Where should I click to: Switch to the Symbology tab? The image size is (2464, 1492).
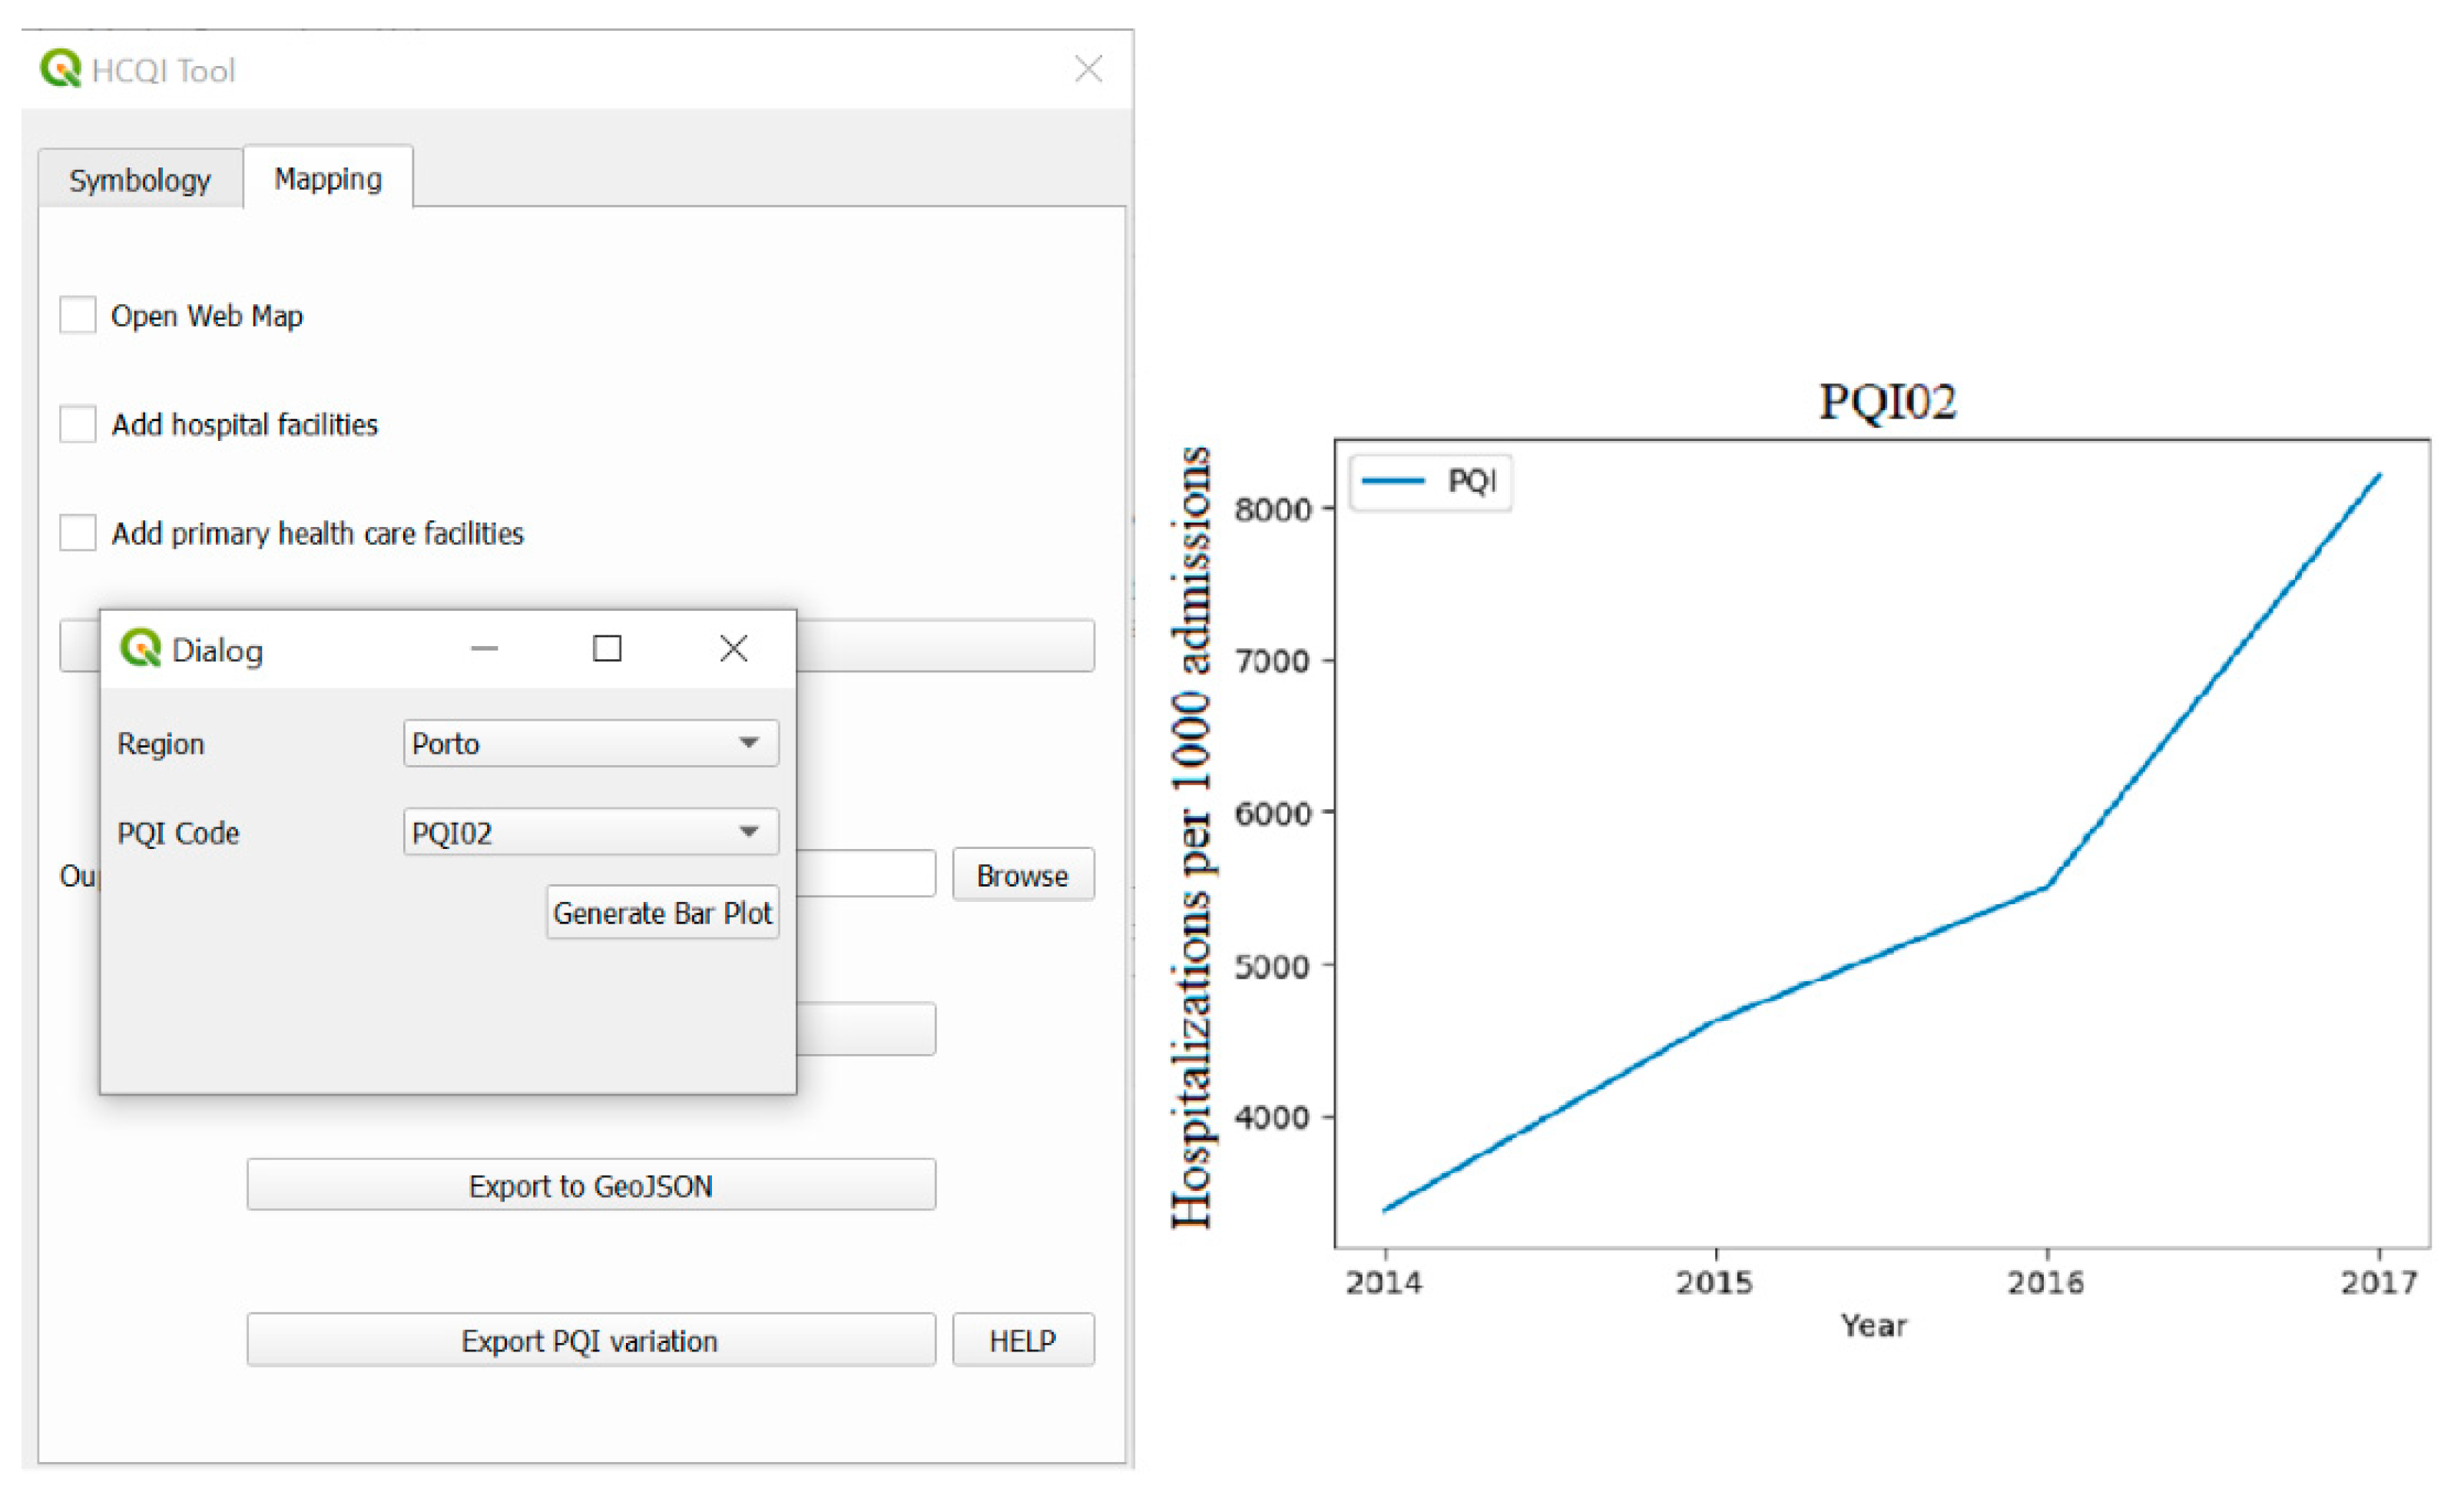(140, 180)
